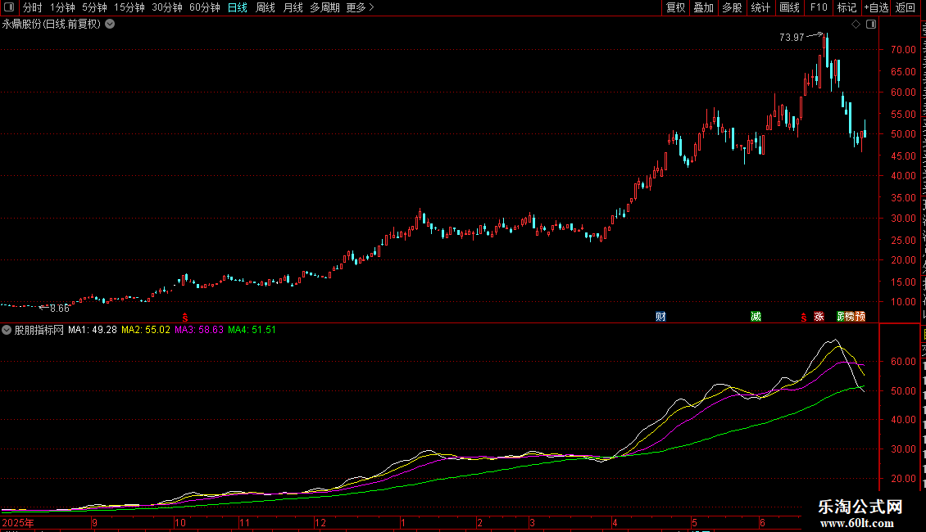
Task: Open the 画线 drawing tools
Action: pos(789,7)
